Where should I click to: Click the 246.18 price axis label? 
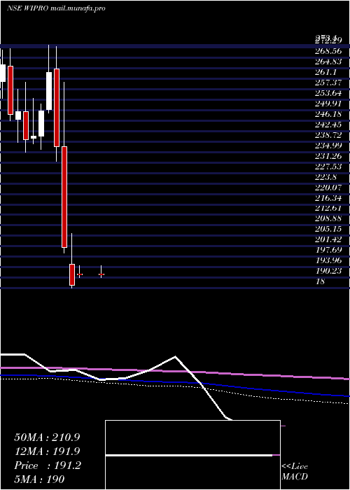[x=328, y=114]
